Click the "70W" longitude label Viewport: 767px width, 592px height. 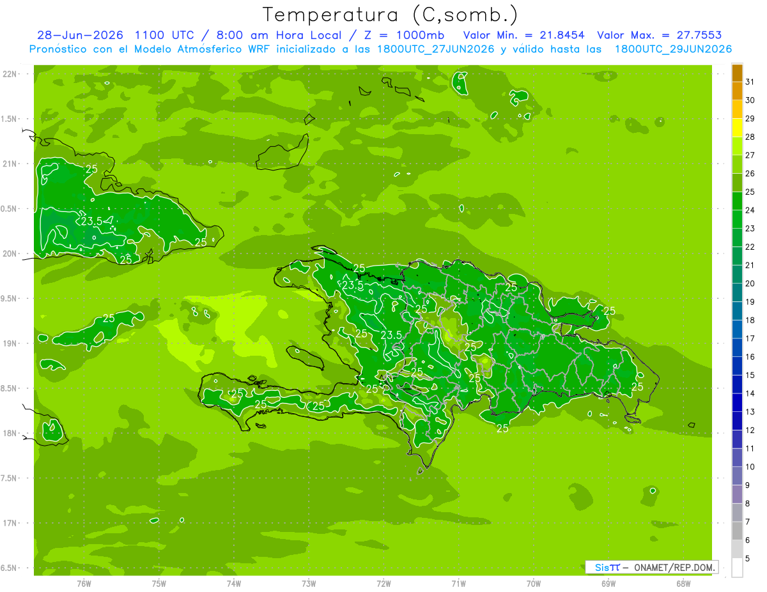point(533,584)
